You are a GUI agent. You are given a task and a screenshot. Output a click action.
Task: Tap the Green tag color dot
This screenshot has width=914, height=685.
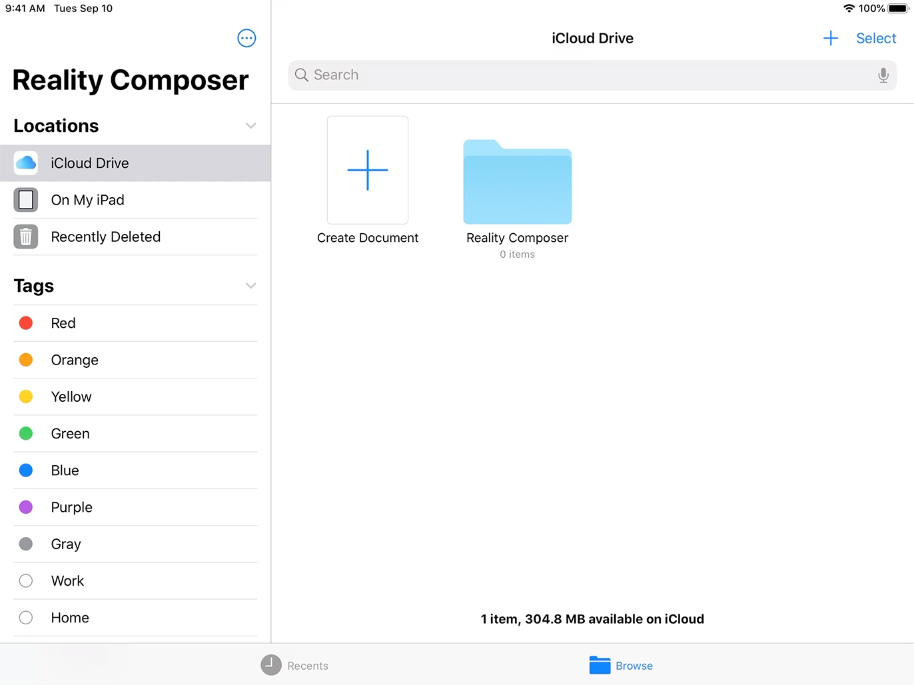(x=26, y=434)
